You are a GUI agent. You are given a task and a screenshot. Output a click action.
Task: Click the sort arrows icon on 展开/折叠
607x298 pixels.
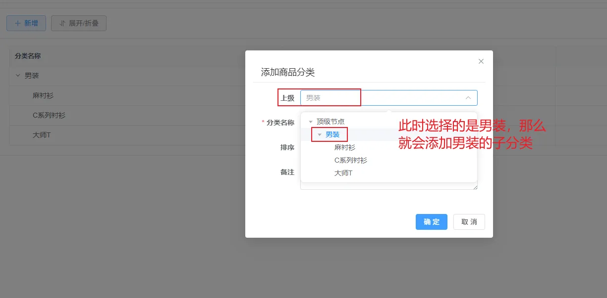[62, 23]
